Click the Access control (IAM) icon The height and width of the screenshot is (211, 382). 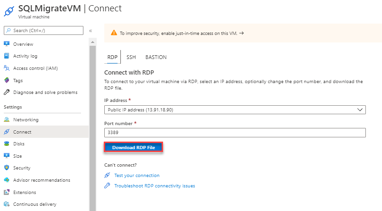(7, 68)
